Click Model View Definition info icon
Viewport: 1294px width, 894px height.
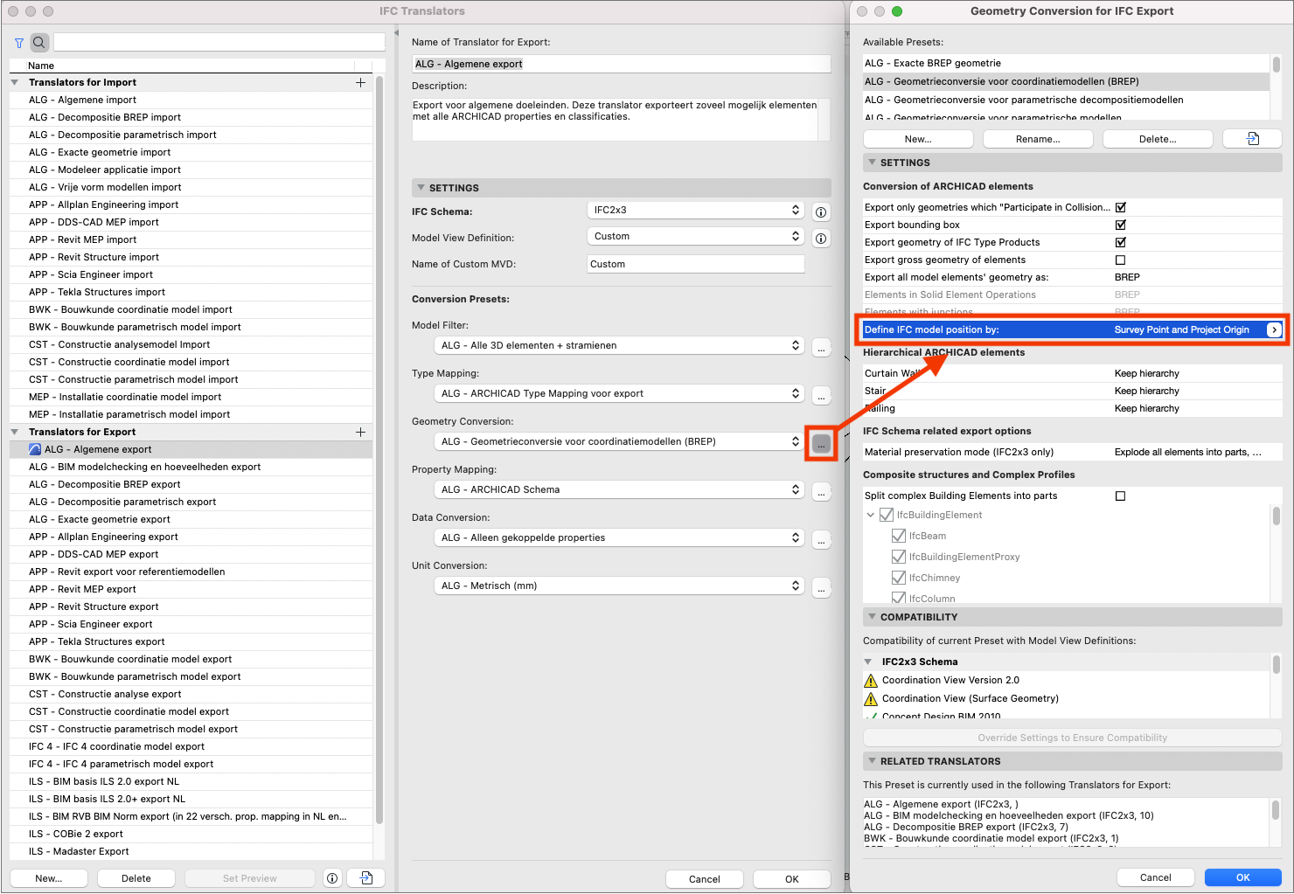coord(821,239)
